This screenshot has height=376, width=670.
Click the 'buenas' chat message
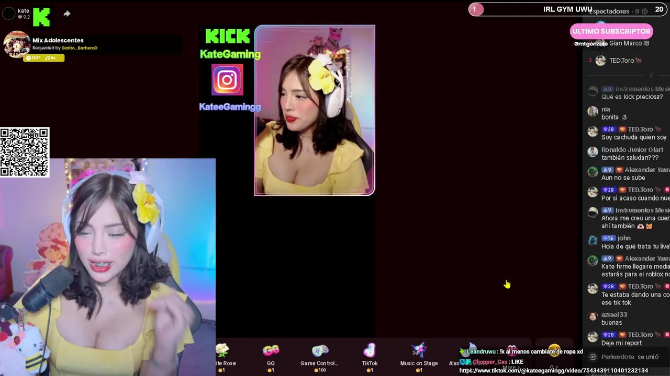(x=612, y=323)
